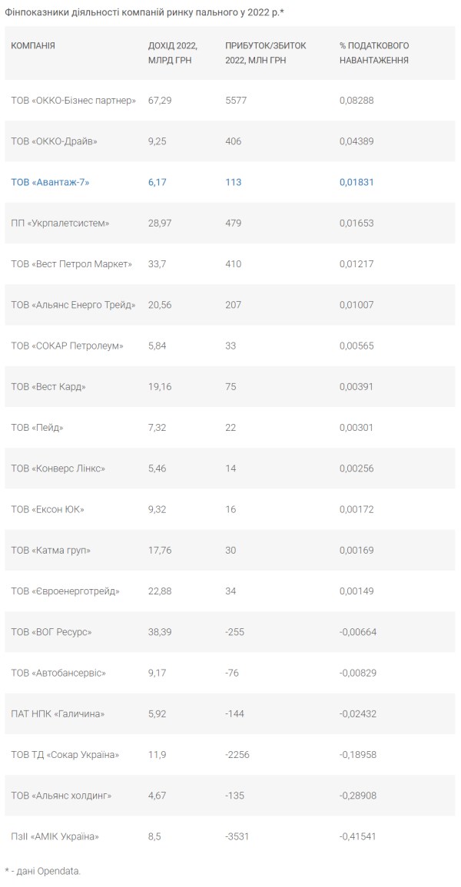Select the ТОВ «СОКАР Петролеум» company cell
The width and height of the screenshot is (461, 887).
point(67,346)
